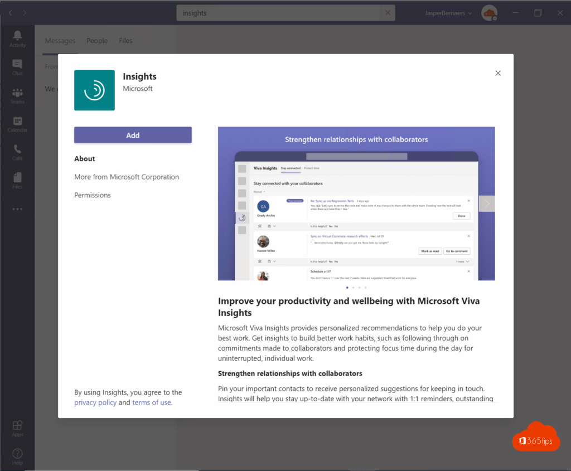Add the Insights app
This screenshot has width=571, height=471.
tap(133, 135)
